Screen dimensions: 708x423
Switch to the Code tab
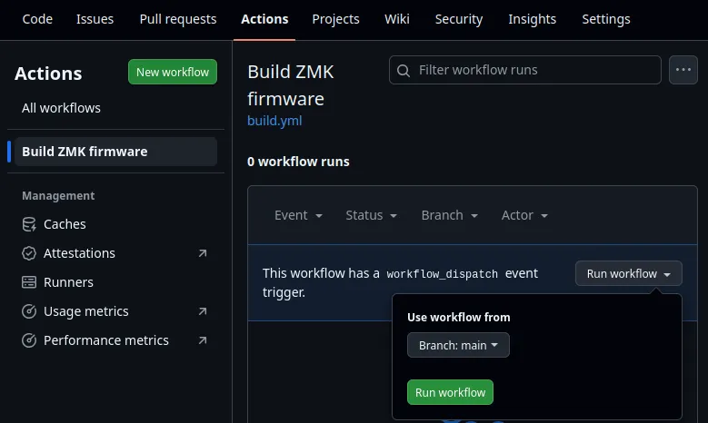coord(37,19)
